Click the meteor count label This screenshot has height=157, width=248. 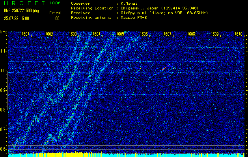(x=55, y=13)
